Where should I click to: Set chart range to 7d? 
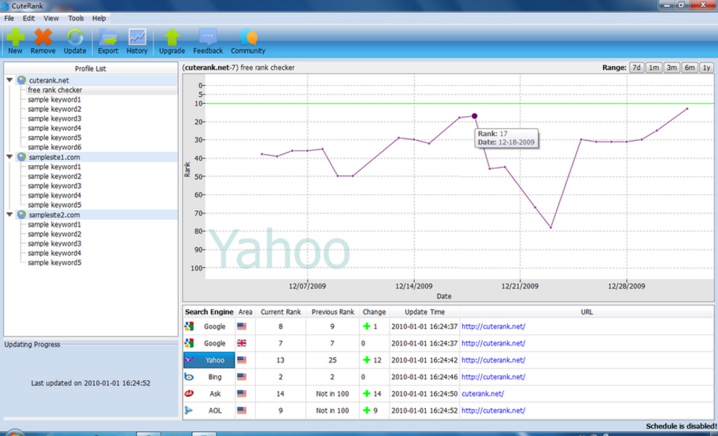(x=637, y=68)
